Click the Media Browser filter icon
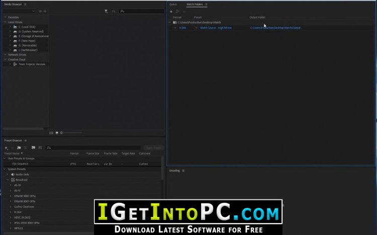 106,11
